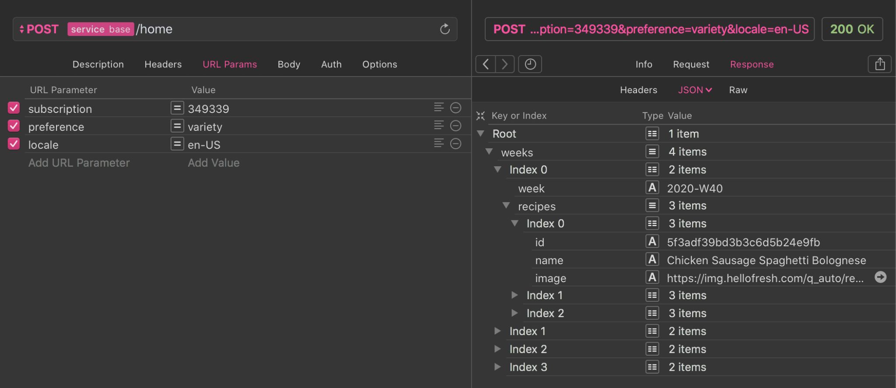The height and width of the screenshot is (388, 896).
Task: Click the string type icon for image
Action: pos(652,277)
